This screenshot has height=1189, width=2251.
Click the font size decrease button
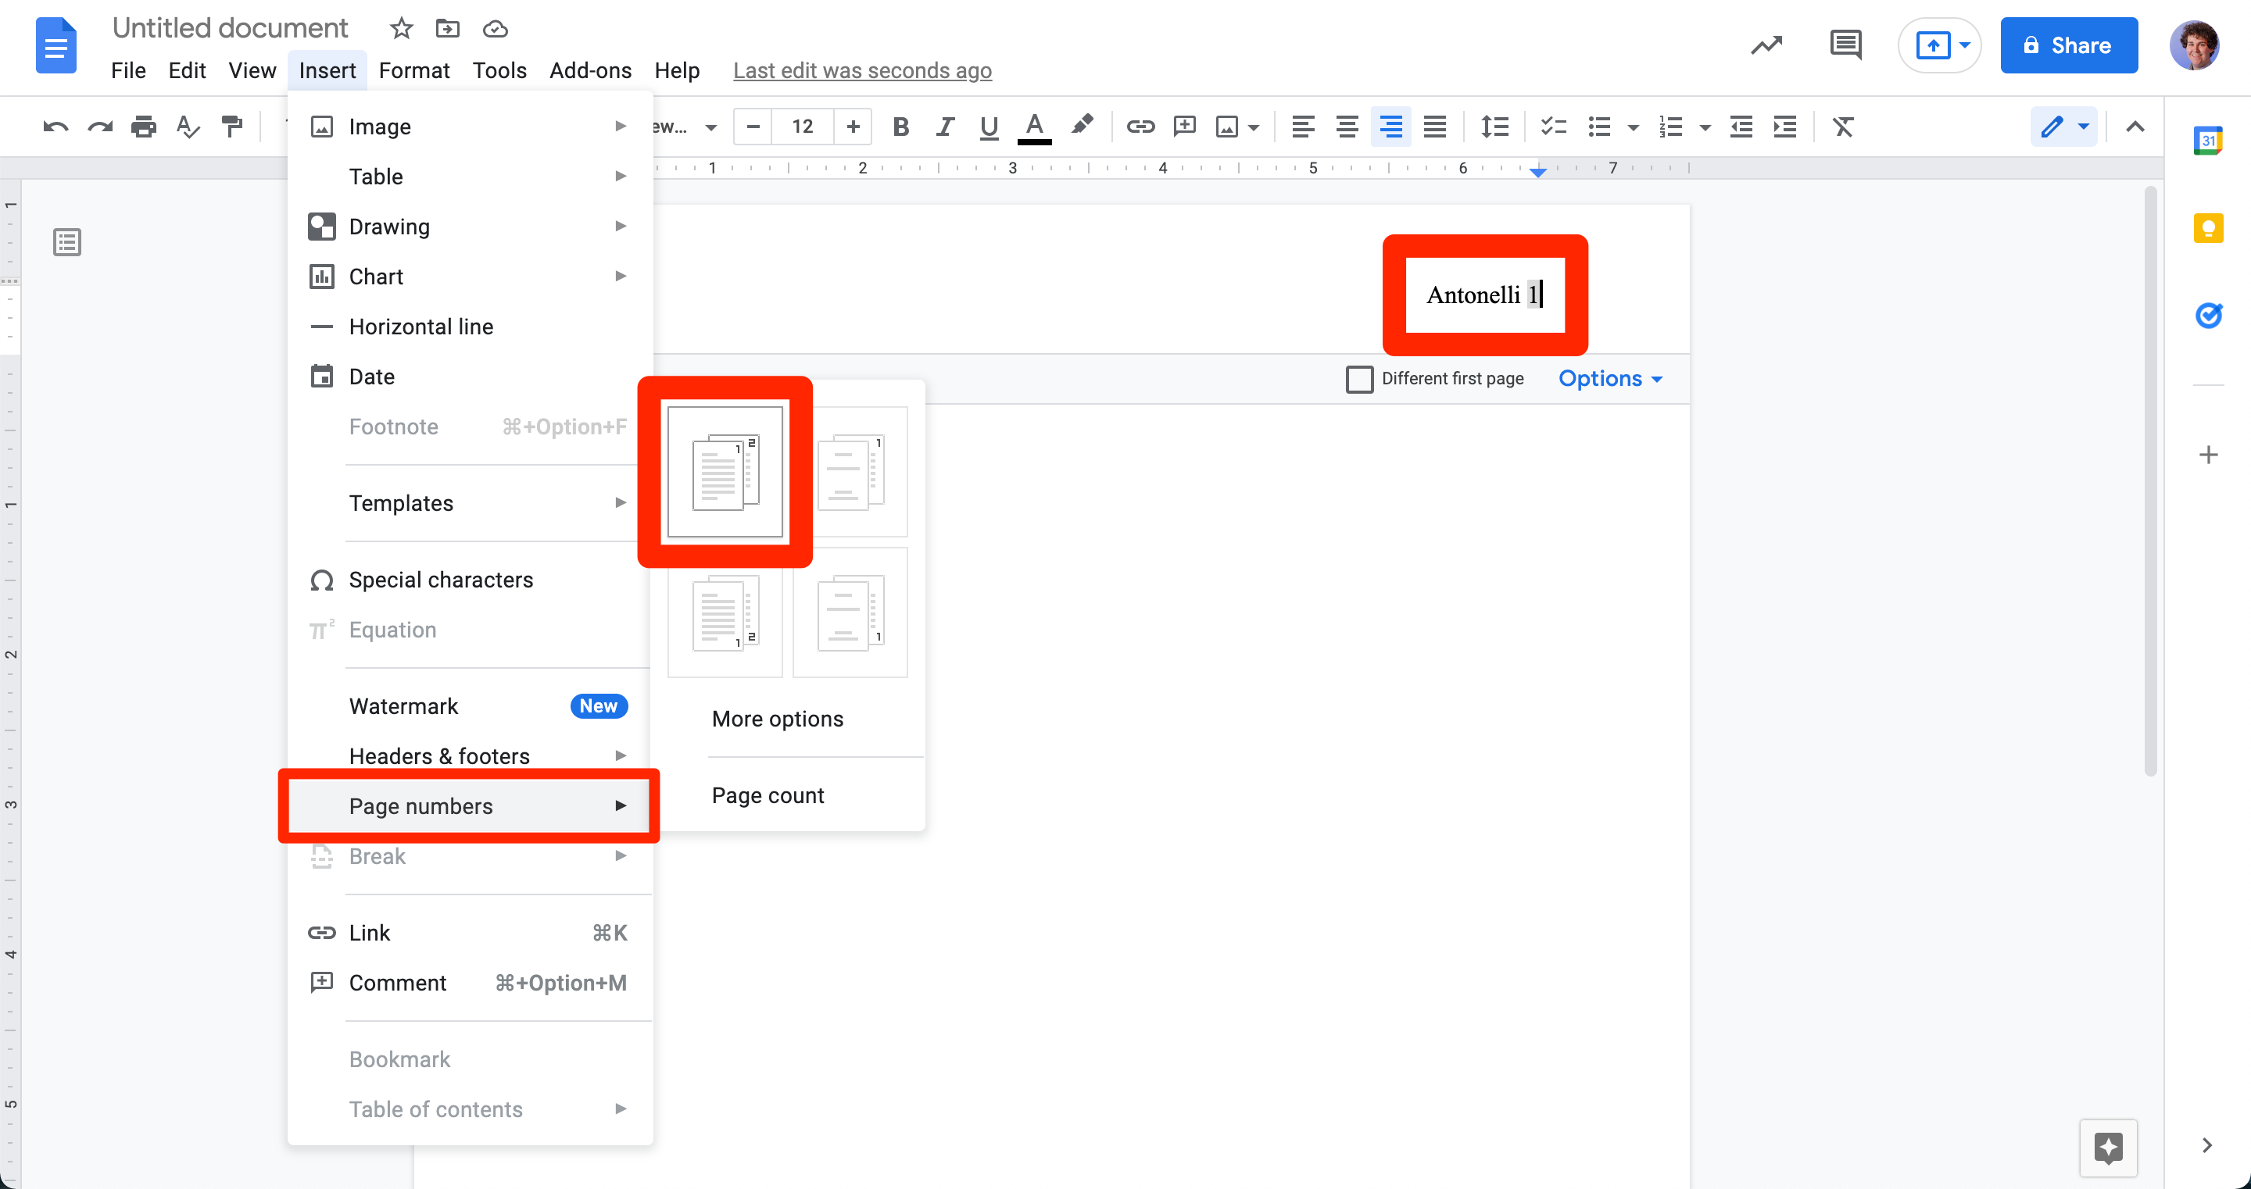(755, 127)
